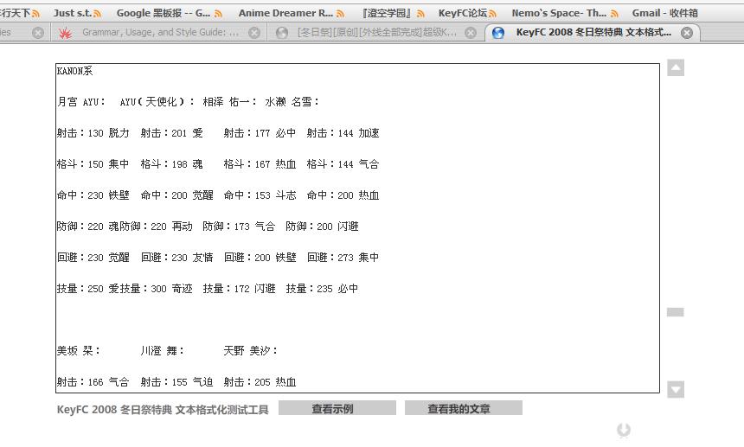Click the name 川澄 舞:
The width and height of the screenshot is (744, 447).
click(163, 351)
